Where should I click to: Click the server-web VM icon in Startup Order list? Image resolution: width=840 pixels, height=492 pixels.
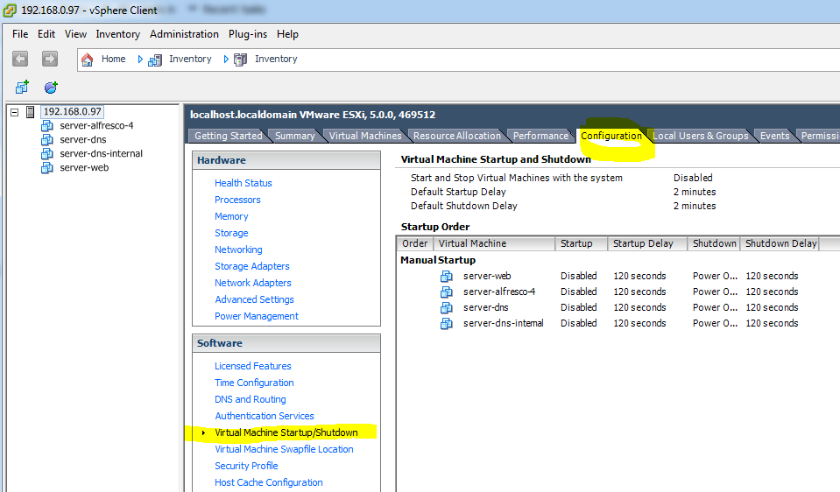[x=446, y=277]
